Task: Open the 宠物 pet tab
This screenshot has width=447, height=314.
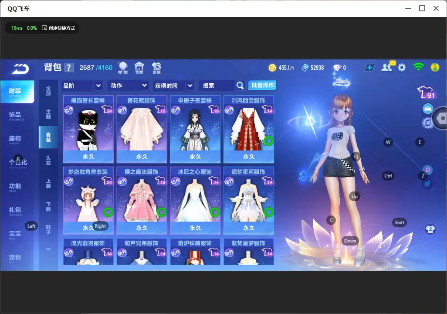Action: 15,258
